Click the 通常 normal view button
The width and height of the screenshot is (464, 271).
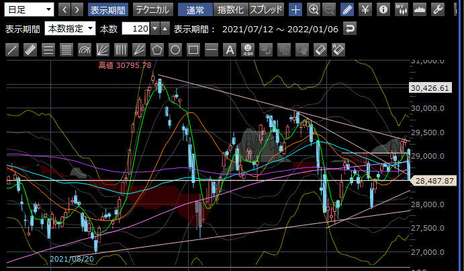tap(195, 9)
